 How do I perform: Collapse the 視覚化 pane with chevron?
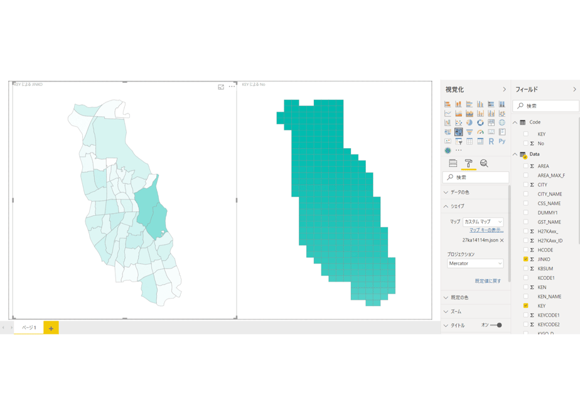504,90
